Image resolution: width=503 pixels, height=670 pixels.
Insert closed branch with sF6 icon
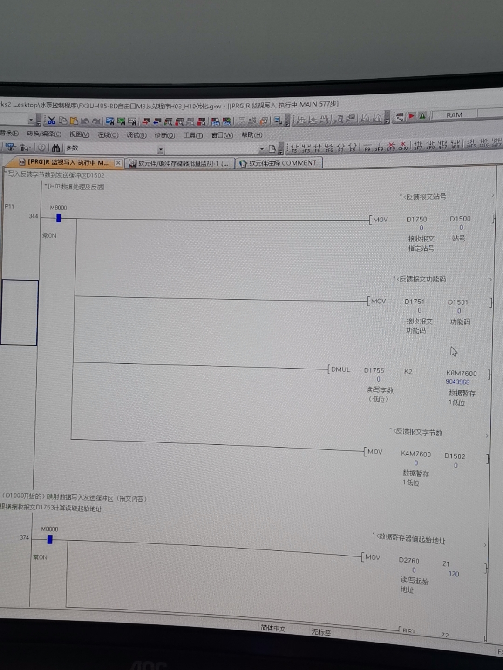[x=329, y=148]
